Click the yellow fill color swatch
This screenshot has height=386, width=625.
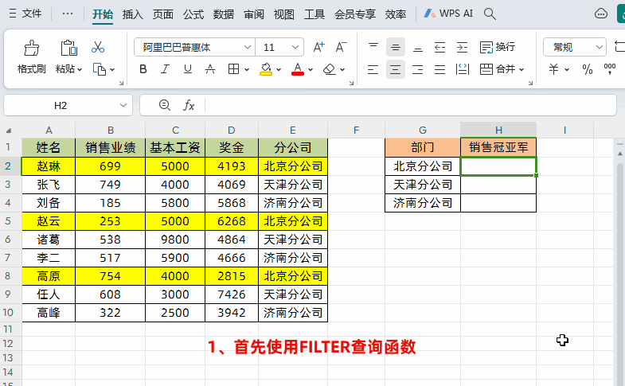[x=266, y=70]
